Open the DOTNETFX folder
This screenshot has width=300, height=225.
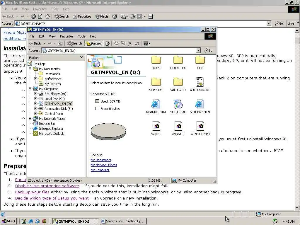[x=178, y=62]
